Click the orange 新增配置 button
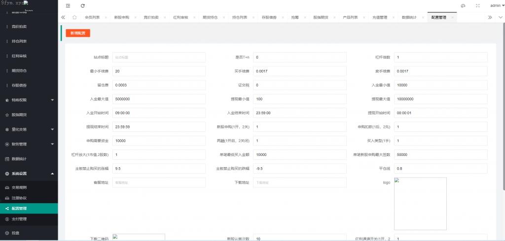The width and height of the screenshot is (505, 241). pyautogui.click(x=78, y=33)
